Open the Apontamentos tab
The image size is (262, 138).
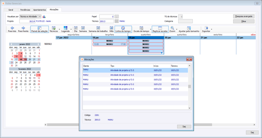[x=39, y=10]
